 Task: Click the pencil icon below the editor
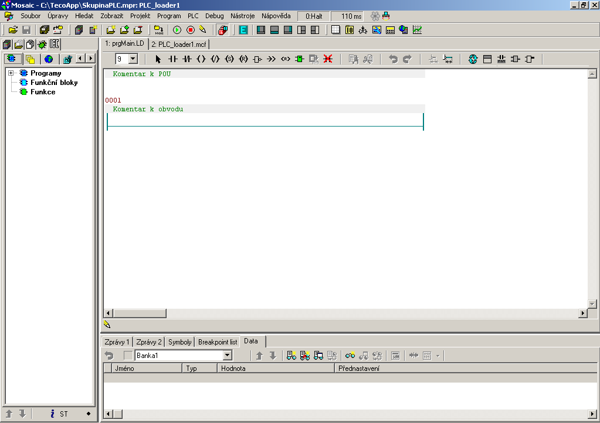tap(107, 325)
